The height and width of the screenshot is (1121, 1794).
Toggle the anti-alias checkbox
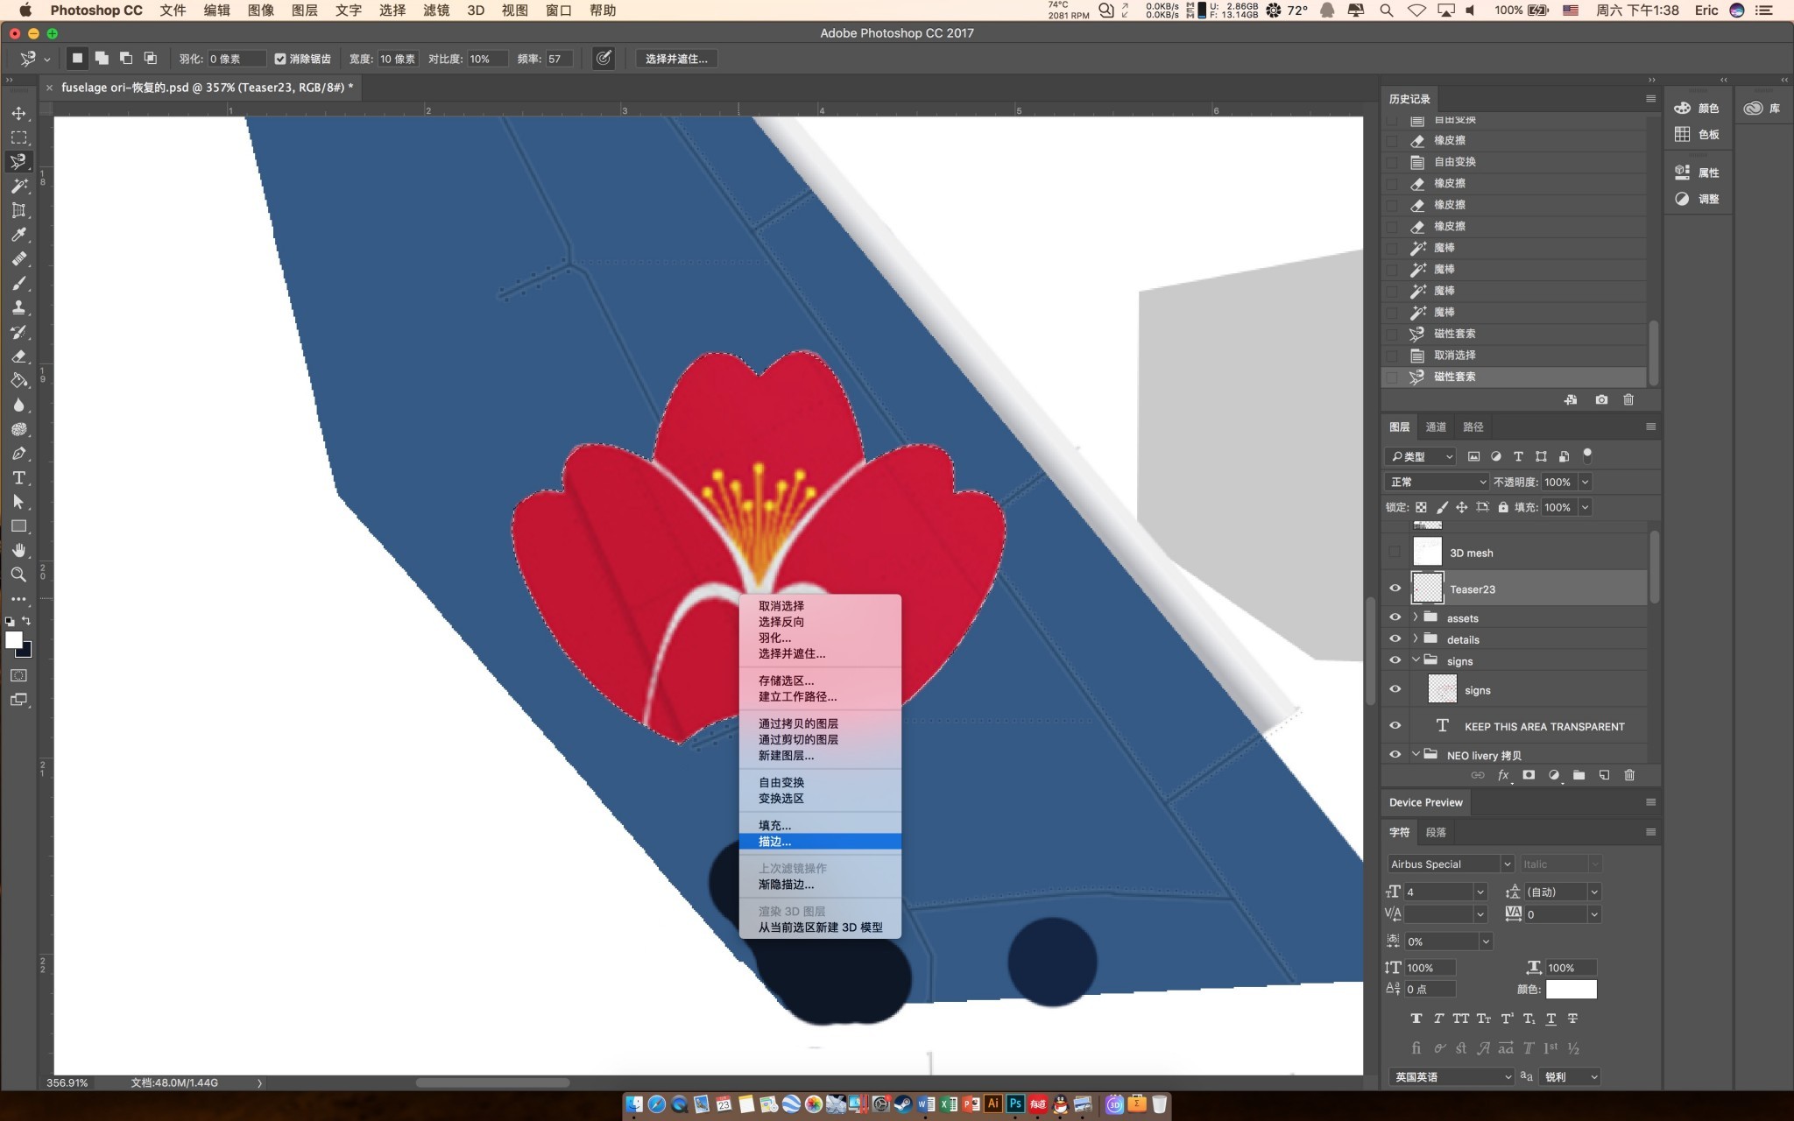280,59
